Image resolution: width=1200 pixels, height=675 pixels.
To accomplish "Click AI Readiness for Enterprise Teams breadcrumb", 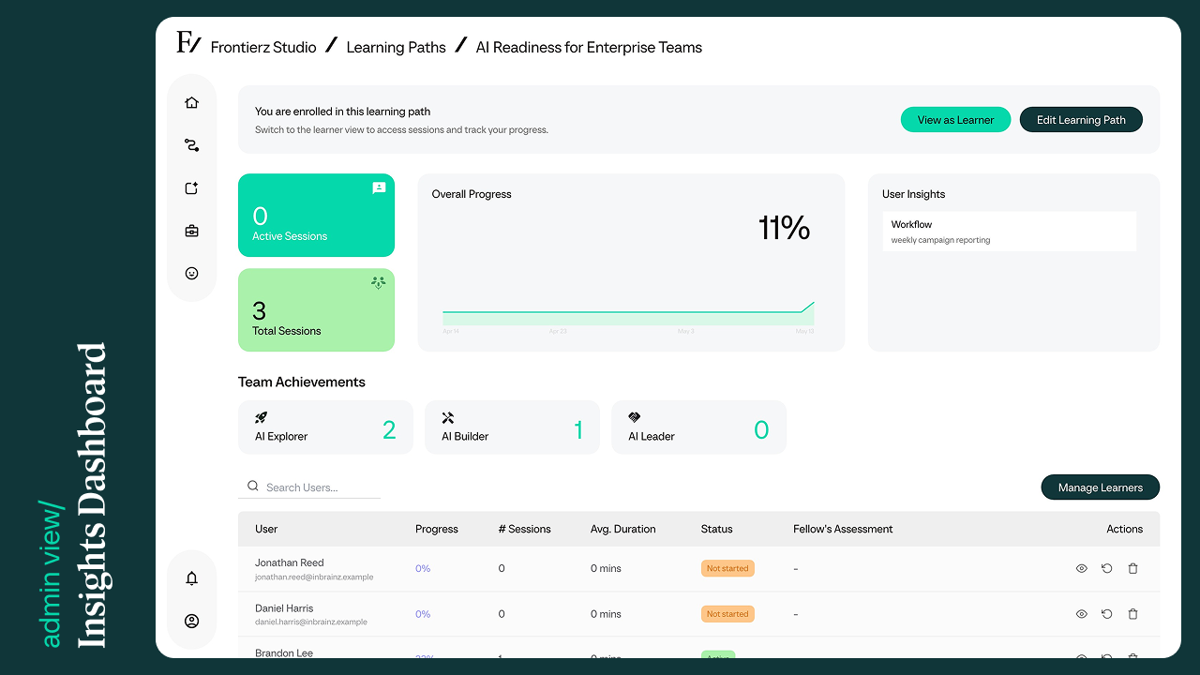I will pyautogui.click(x=589, y=47).
